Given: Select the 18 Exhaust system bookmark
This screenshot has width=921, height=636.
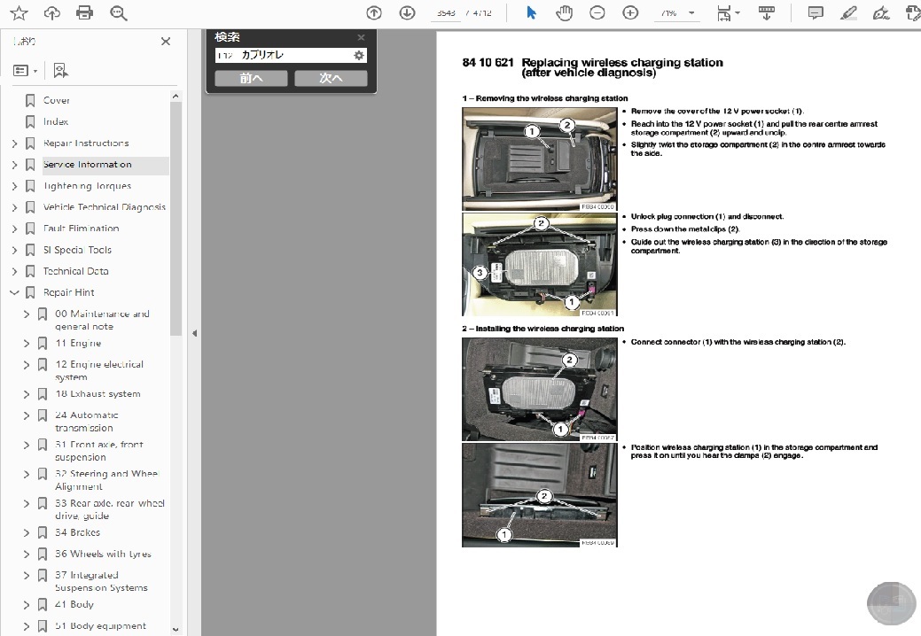Looking at the screenshot, I should (98, 393).
